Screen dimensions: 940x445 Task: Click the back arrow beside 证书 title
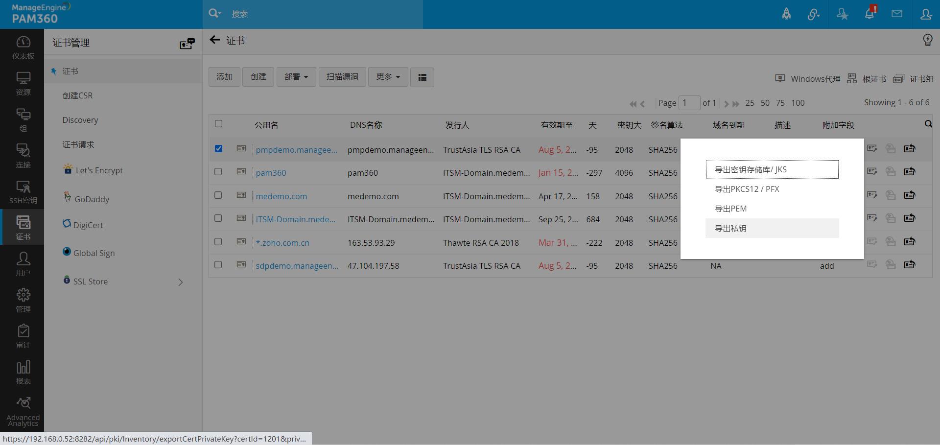point(214,40)
